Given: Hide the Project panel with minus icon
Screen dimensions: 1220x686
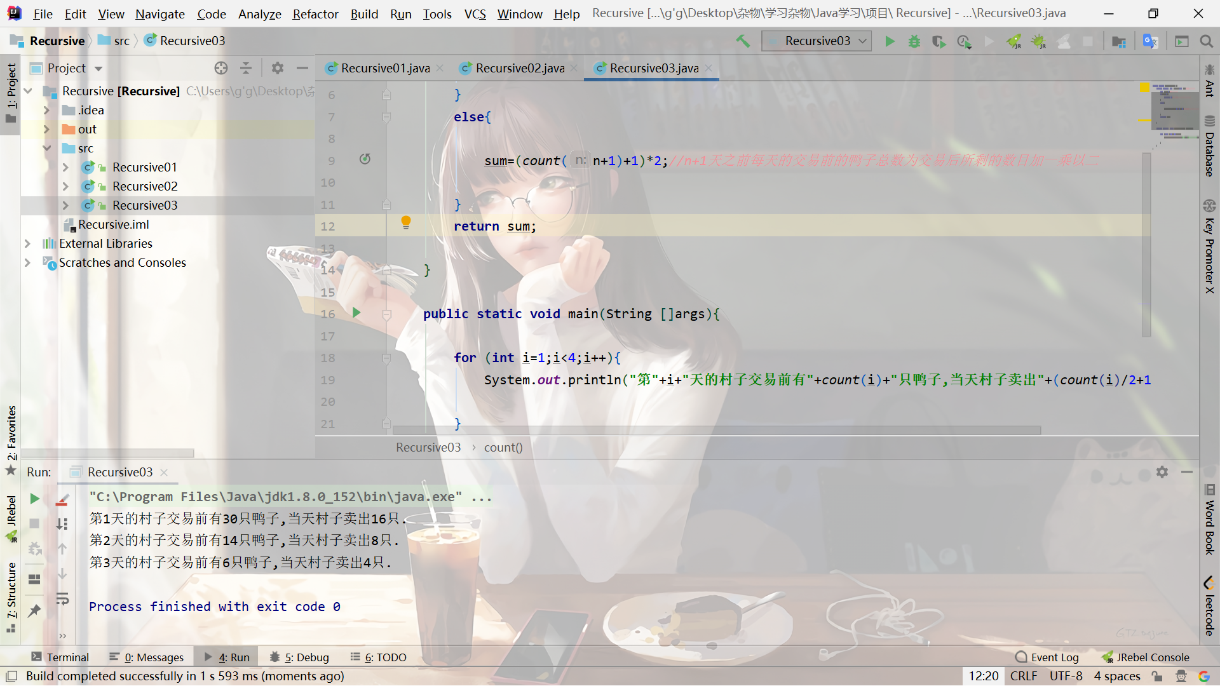Looking at the screenshot, I should click(x=302, y=68).
